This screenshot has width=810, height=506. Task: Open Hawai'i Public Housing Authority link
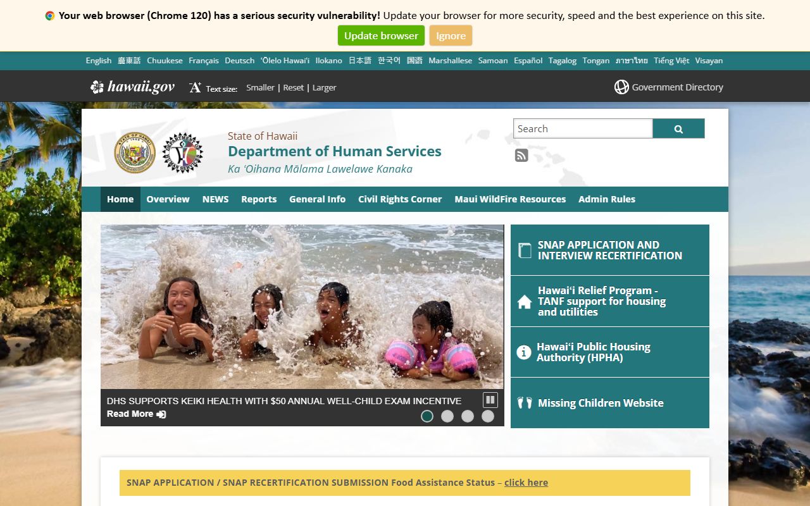610,352
